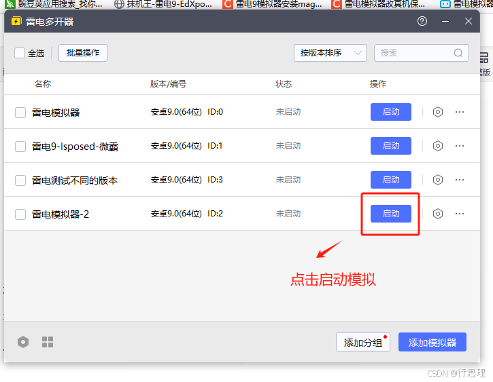Click the 状态 column header
Viewport: 493px width, 382px height.
pos(284,83)
